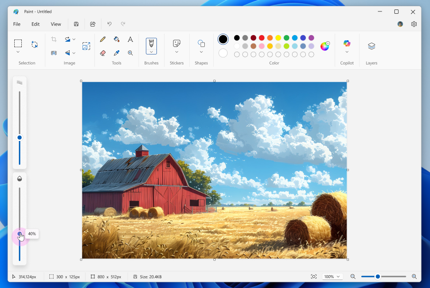430x288 pixels.
Task: Open the File menu
Action: coord(17,24)
